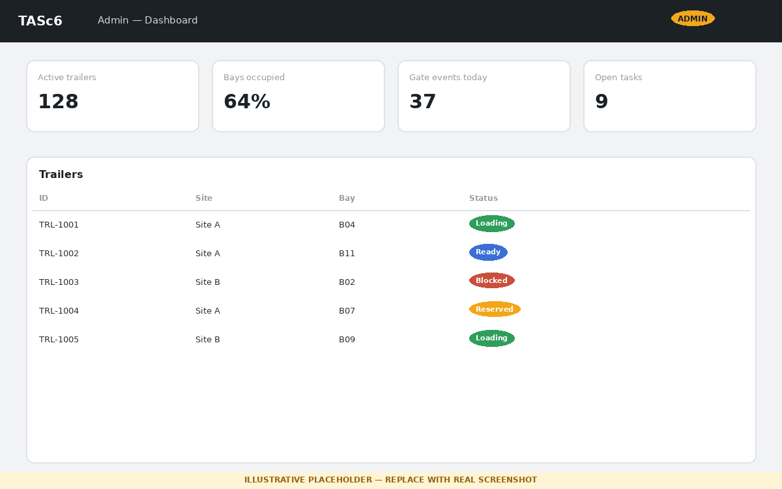The image size is (782, 489).
Task: Open the ADMIN badge in the header
Action: pos(693,18)
